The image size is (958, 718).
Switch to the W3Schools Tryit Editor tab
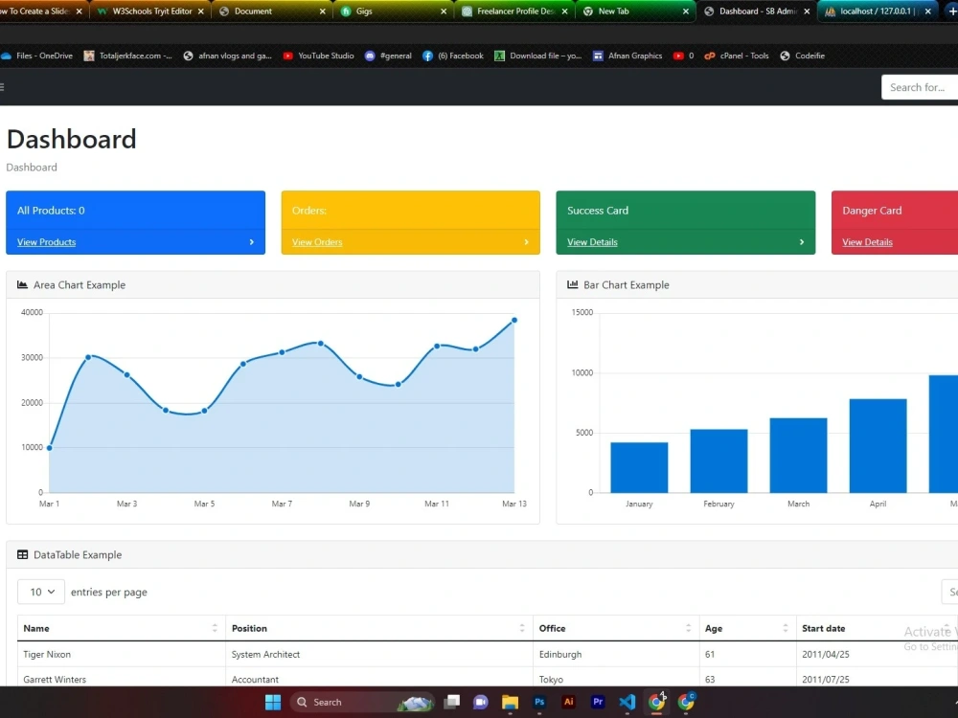pos(151,11)
